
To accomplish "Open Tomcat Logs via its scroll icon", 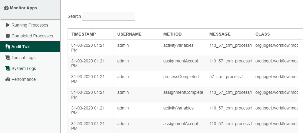I will click(8, 58).
